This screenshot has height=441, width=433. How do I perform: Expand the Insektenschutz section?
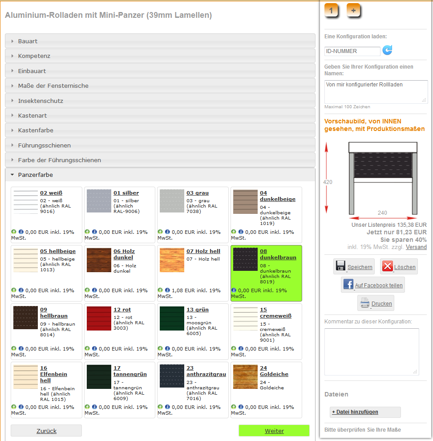pos(160,101)
